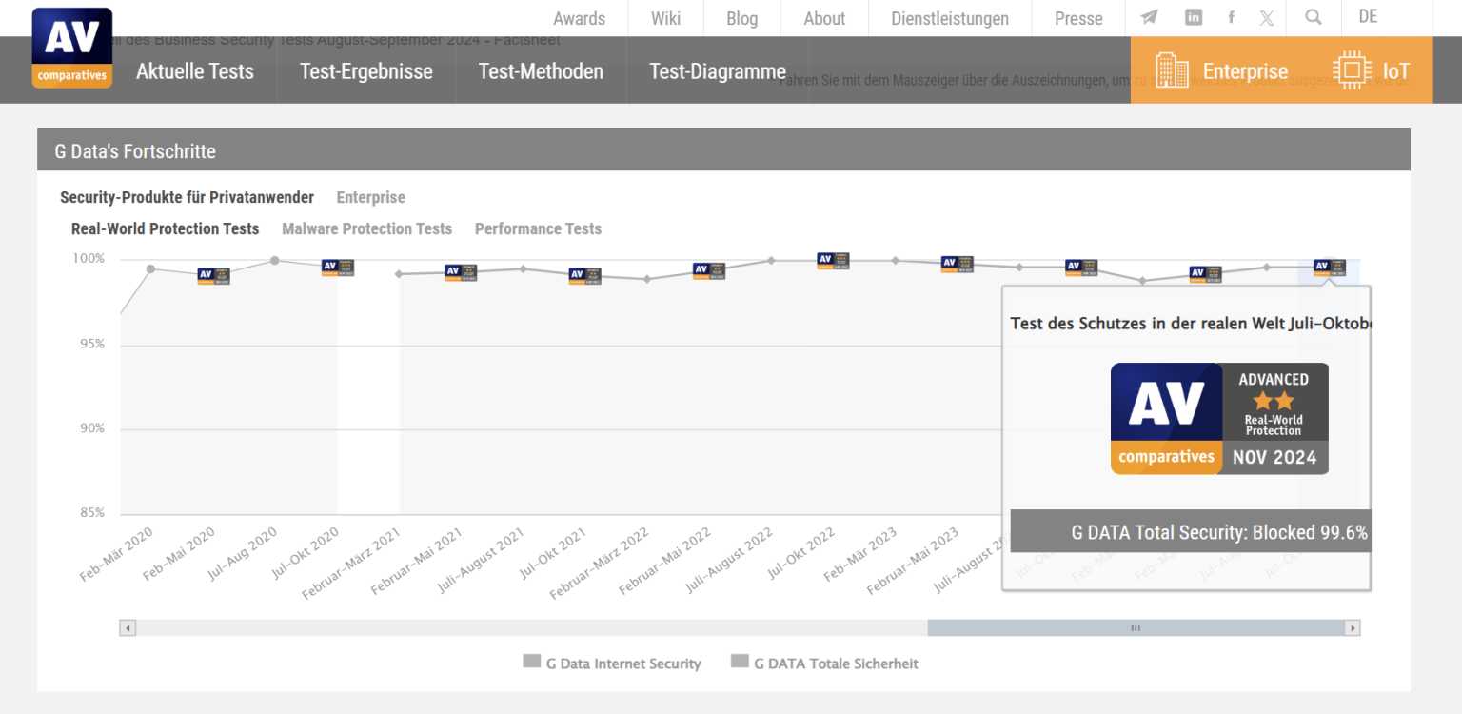1462x714 pixels.
Task: Click the search magnifier icon
Action: point(1314,17)
